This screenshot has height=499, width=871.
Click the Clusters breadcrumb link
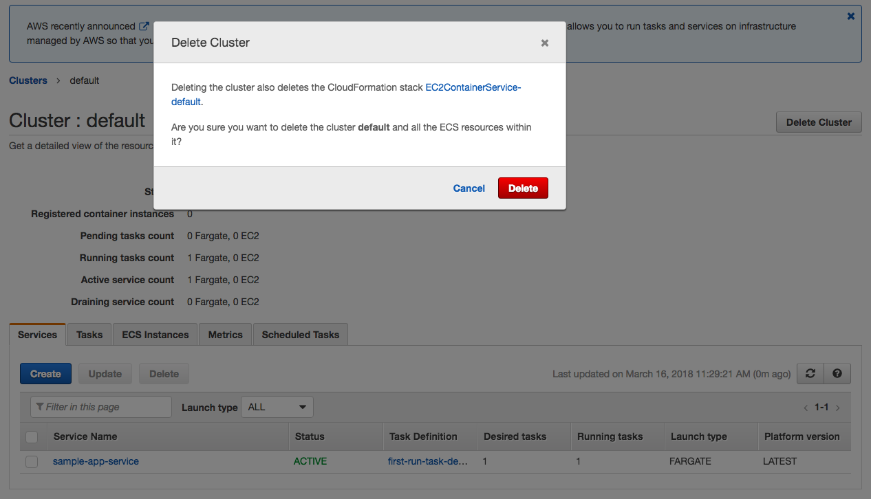click(28, 80)
